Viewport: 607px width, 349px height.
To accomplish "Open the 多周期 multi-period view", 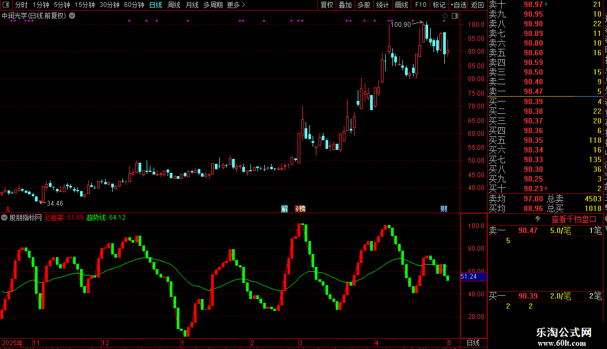I will click(213, 5).
